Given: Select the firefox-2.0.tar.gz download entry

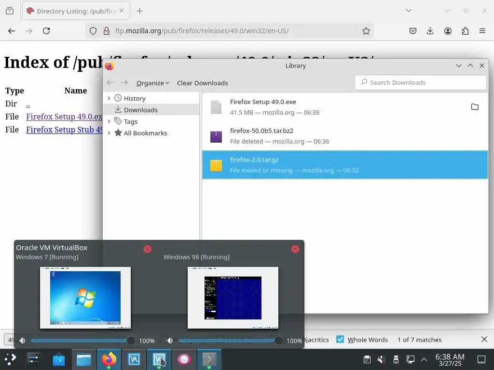Looking at the screenshot, I should tap(345, 165).
